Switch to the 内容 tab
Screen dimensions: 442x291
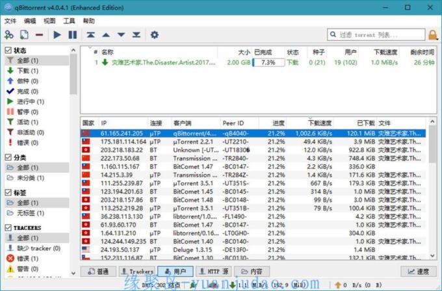point(252,272)
